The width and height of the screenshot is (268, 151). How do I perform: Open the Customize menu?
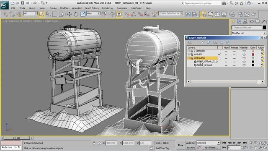[122, 8]
